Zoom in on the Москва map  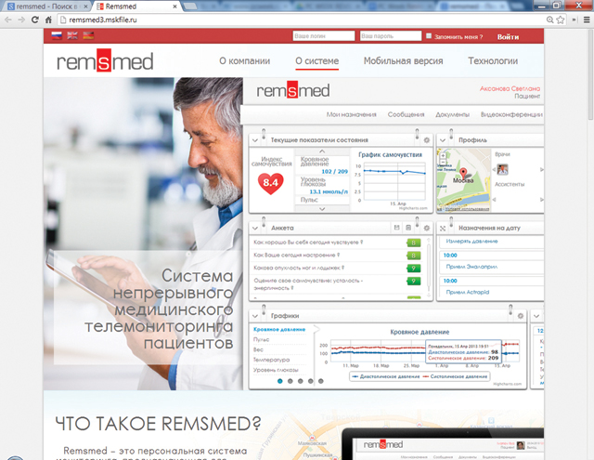pos(443,155)
